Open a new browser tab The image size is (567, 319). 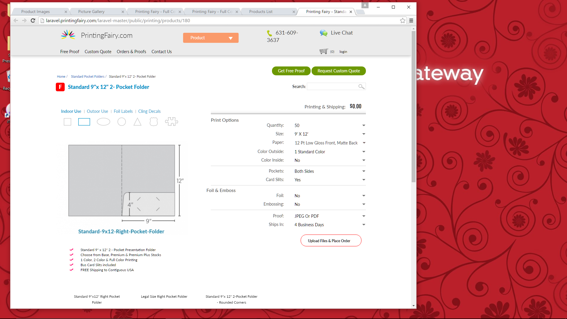coord(360,12)
